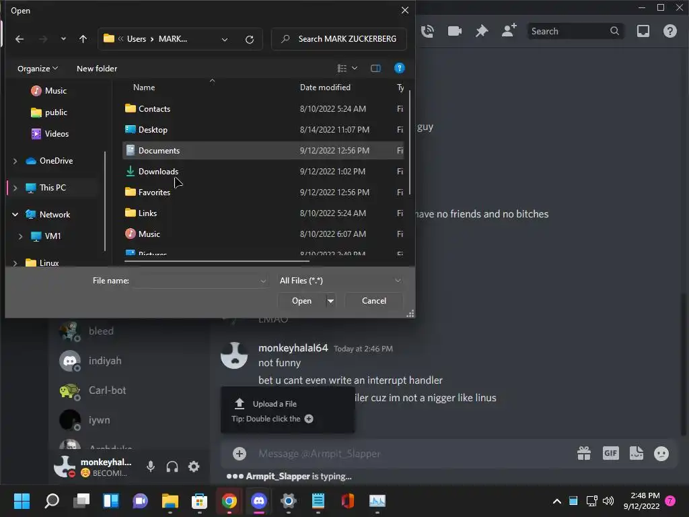Sort files by Name column
The height and width of the screenshot is (517, 689).
[x=144, y=88]
